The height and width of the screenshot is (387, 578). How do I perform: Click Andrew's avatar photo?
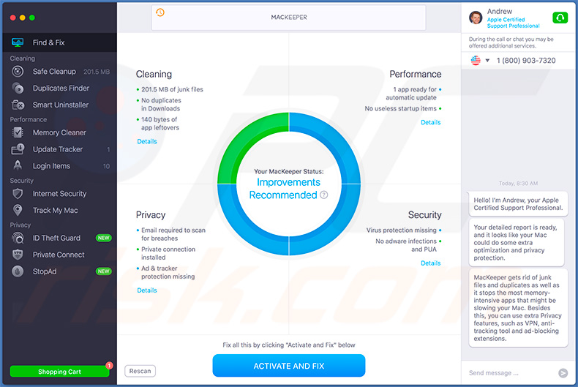coord(476,18)
